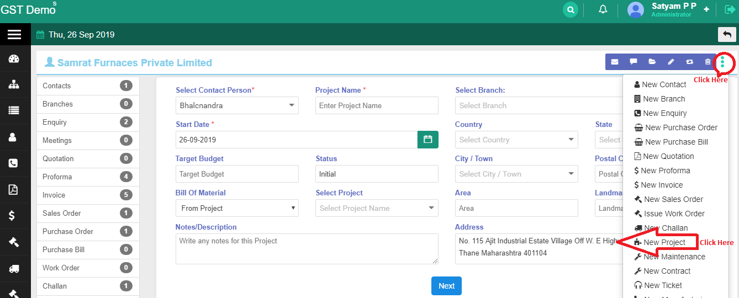This screenshot has width=739, height=298.
Task: Click the Area input field
Action: click(516, 208)
